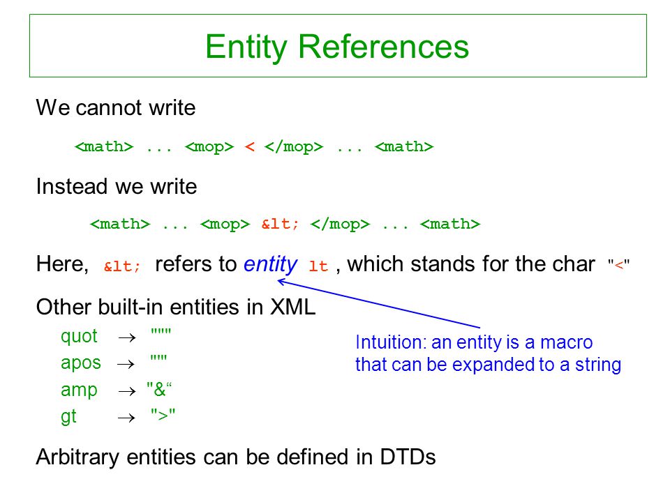Click the green 'apos' entity name
The image size is (670, 502).
81,363
